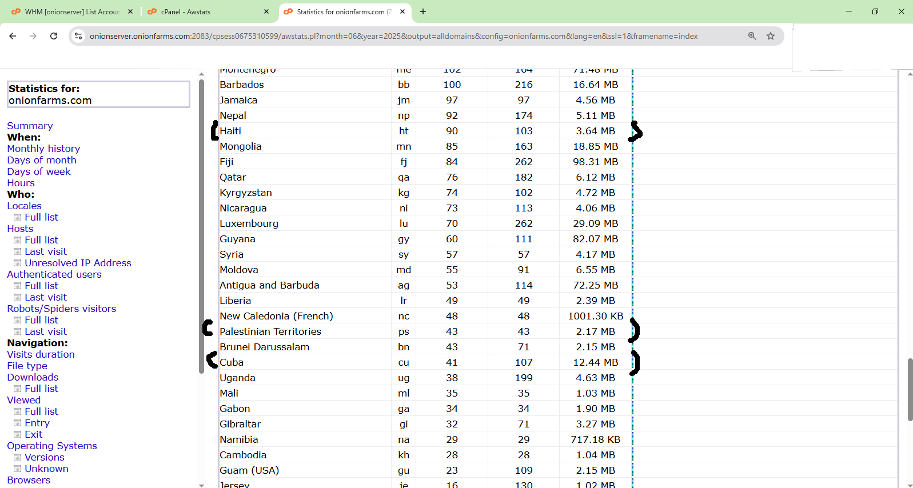
Task: Click icon beside Unresolved IP Address
Action: click(x=18, y=263)
